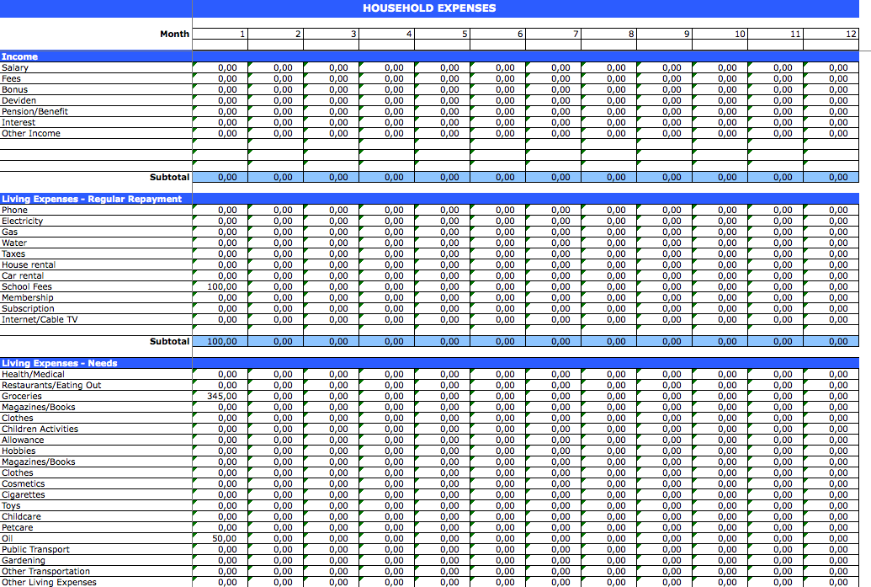Select the Living Expenses - Needs header

point(60,363)
